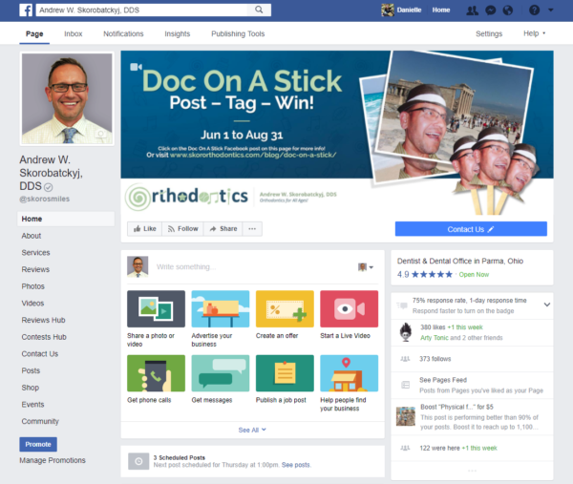573x484 pixels.
Task: Open the Friend Requests icon
Action: (472, 11)
